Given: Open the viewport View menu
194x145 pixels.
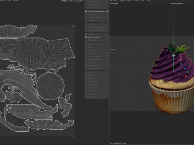Looking at the screenshot, I should pyautogui.click(x=115, y=1).
